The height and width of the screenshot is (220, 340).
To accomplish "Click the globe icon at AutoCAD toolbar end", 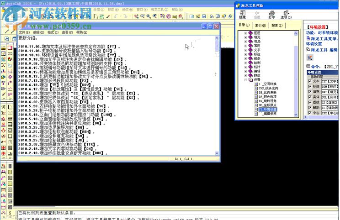I will tap(230, 16).
